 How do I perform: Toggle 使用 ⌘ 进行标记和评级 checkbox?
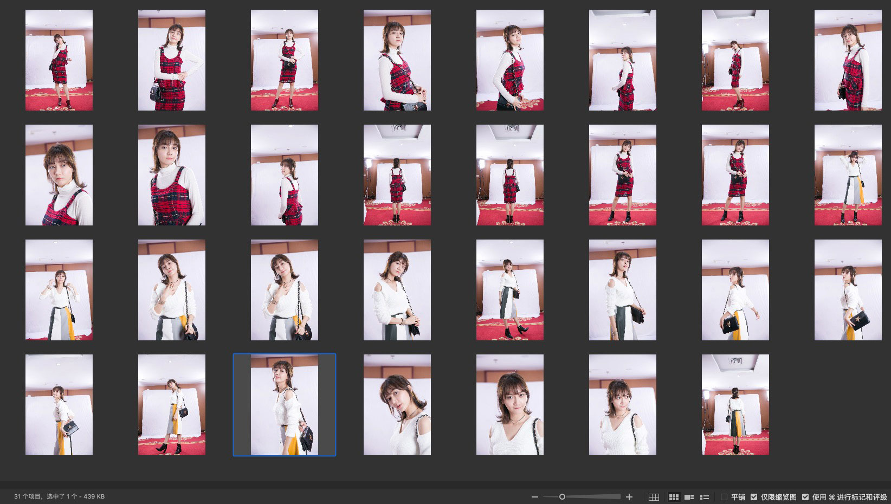coord(805,497)
